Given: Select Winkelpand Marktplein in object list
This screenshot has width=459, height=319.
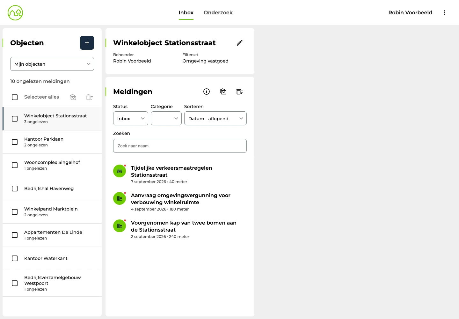Looking at the screenshot, I should (x=52, y=212).
